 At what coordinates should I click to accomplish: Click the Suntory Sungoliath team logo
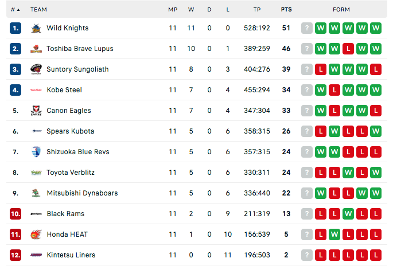coord(36,69)
